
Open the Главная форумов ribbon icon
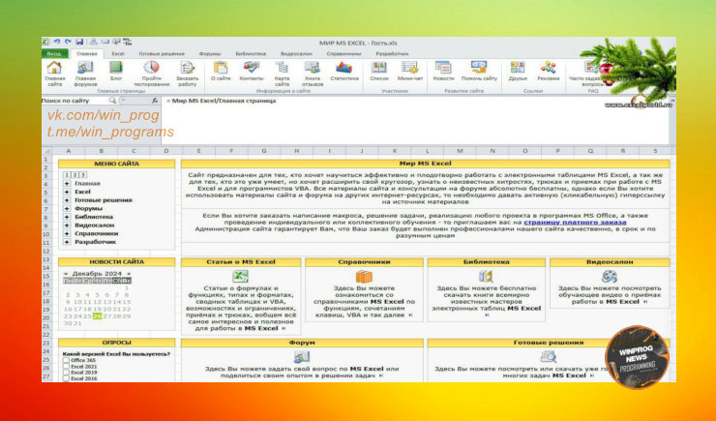[x=85, y=68]
